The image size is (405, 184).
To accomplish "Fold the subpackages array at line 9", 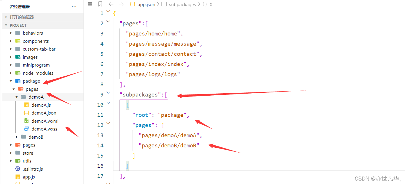I will 108,92.
